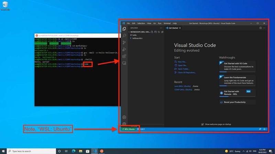Launch Microsoft Edge from the taskbar

click(74, 151)
